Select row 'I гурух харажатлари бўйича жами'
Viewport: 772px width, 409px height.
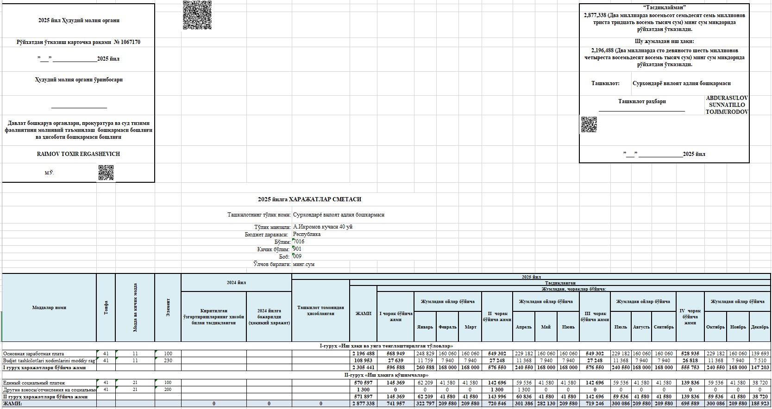[49, 368]
